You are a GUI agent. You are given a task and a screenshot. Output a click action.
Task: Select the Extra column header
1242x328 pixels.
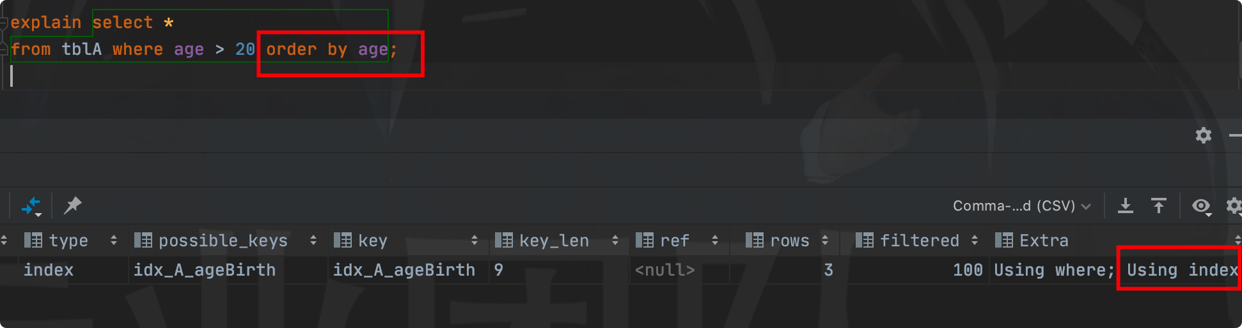point(1044,241)
